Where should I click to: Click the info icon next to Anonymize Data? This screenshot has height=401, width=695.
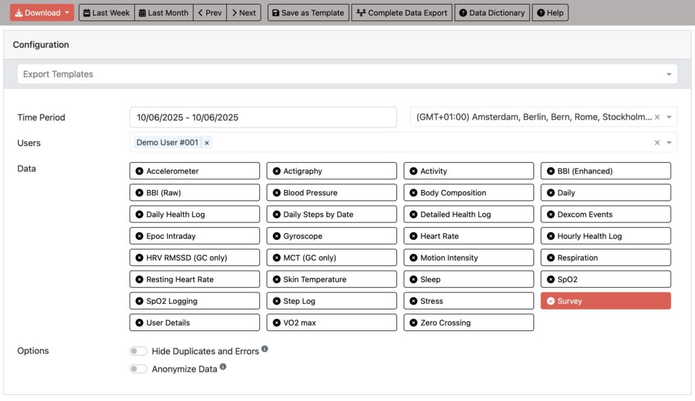[x=223, y=367]
